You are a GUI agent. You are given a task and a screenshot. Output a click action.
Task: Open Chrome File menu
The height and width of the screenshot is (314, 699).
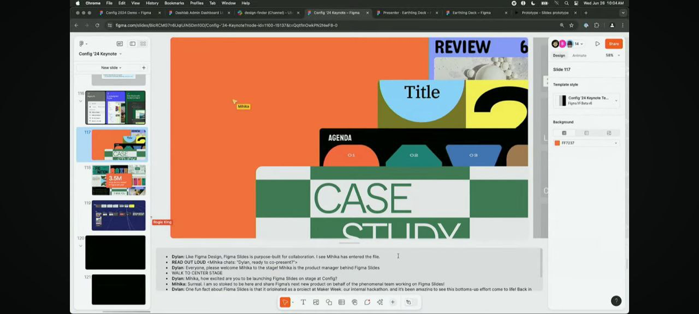point(110,3)
